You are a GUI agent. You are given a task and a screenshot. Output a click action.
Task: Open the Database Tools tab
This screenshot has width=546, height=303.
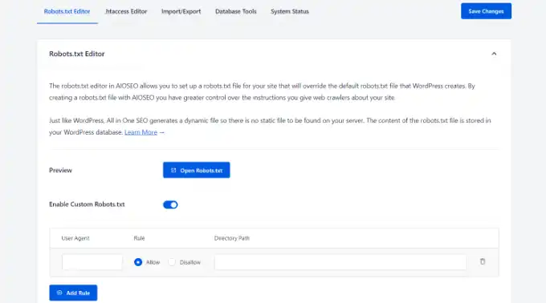click(236, 11)
